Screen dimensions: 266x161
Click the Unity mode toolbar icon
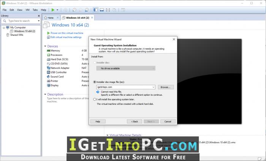(114, 10)
